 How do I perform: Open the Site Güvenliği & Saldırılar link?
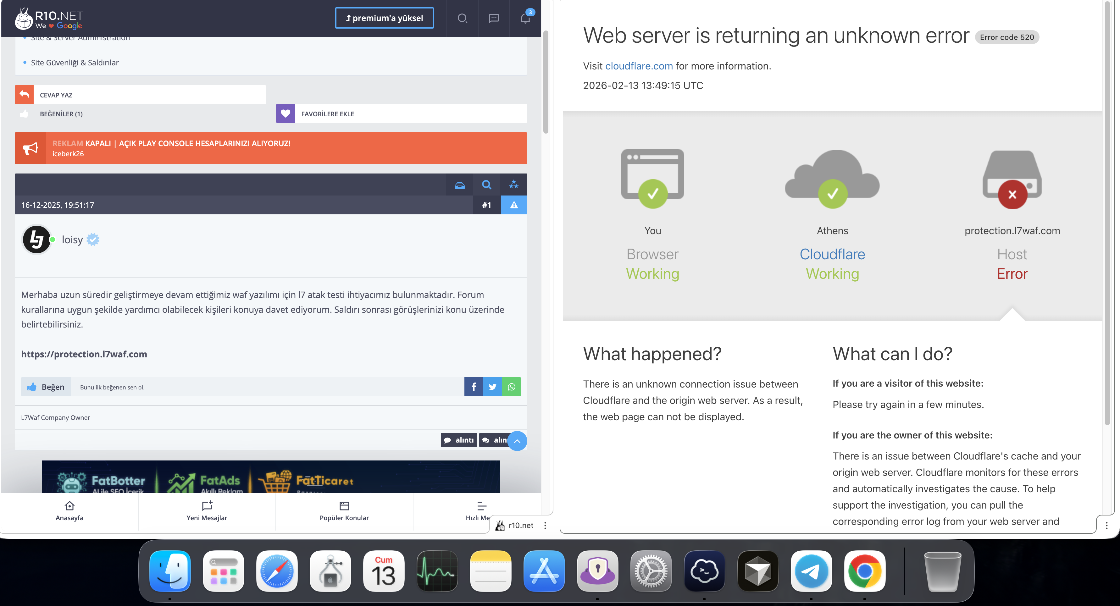[75, 63]
